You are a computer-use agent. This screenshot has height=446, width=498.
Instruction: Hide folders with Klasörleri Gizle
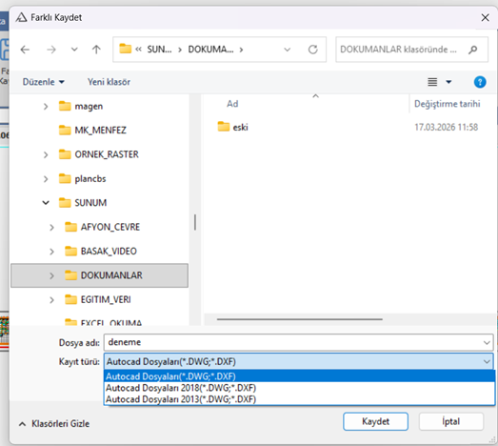point(54,424)
